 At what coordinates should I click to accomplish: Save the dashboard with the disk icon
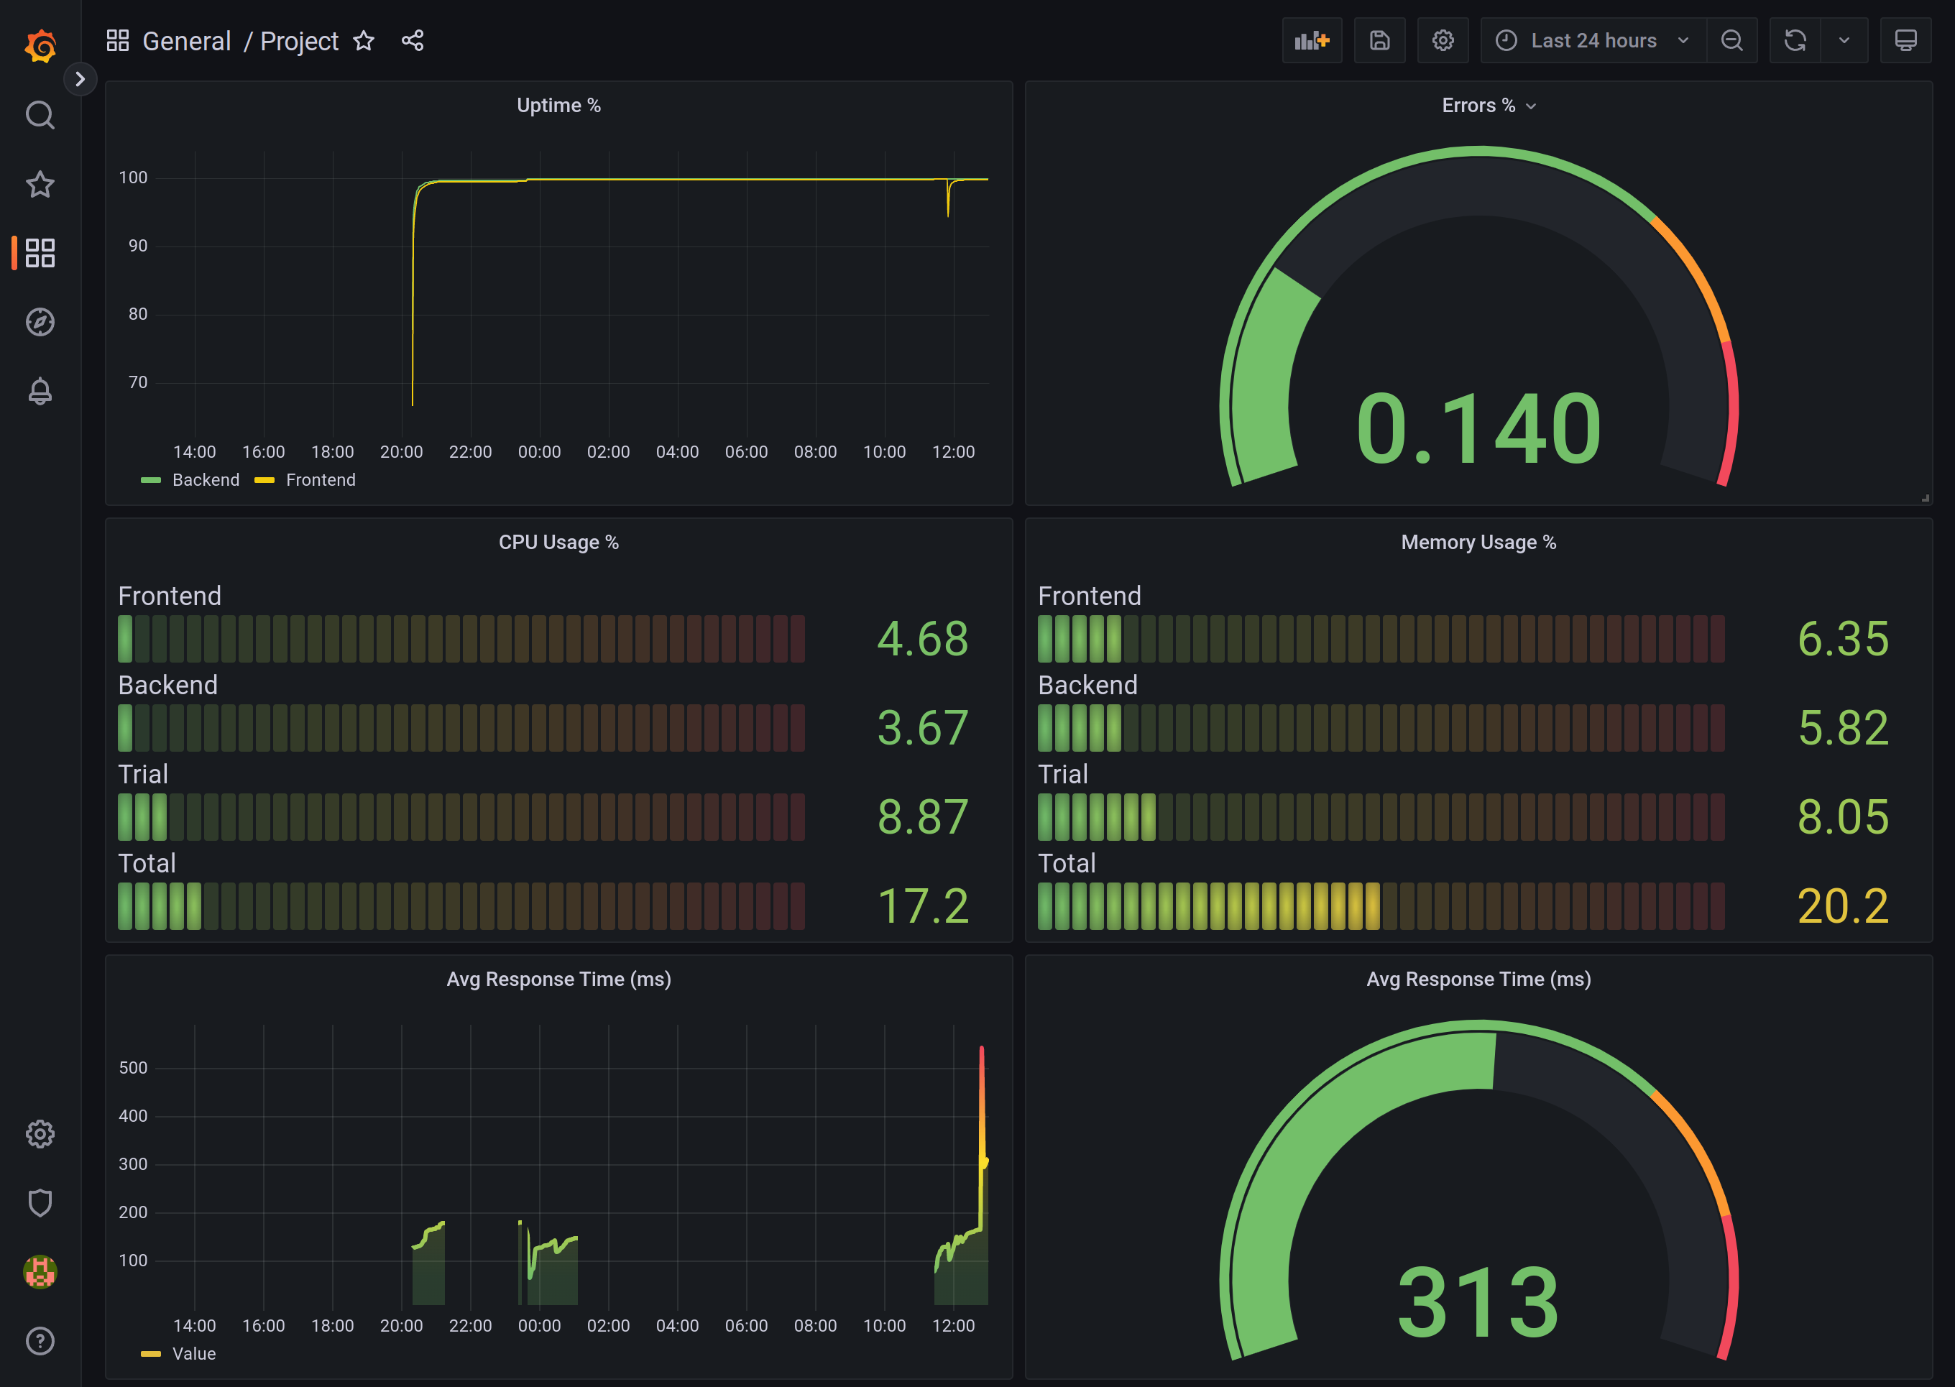[x=1379, y=40]
